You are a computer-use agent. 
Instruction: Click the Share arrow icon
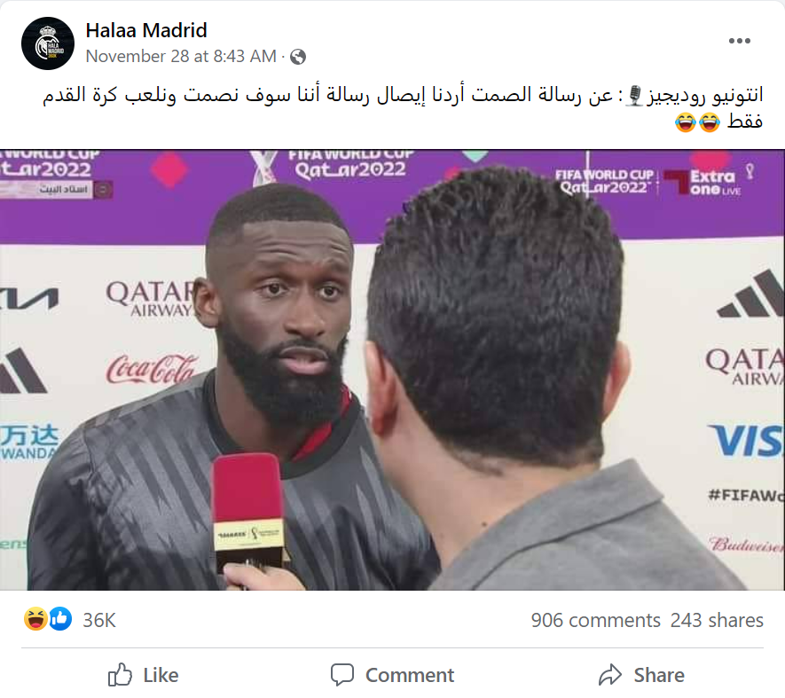click(610, 674)
